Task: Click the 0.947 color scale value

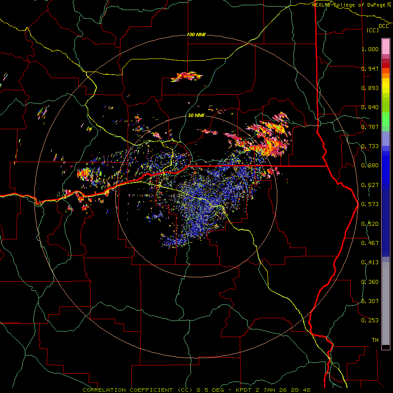Action: point(370,69)
